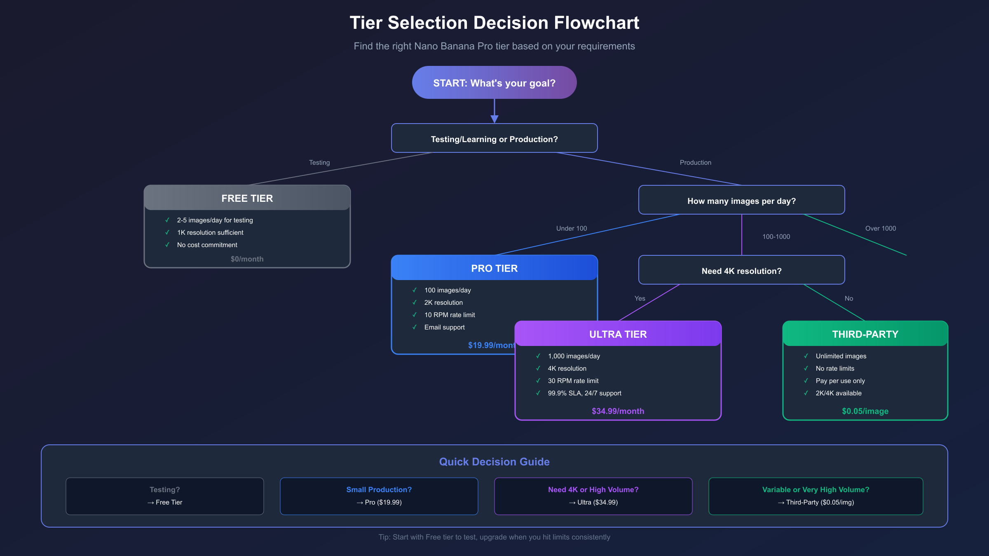Click the checkmark next to "No cost commitment"
This screenshot has width=989, height=556.
point(167,245)
